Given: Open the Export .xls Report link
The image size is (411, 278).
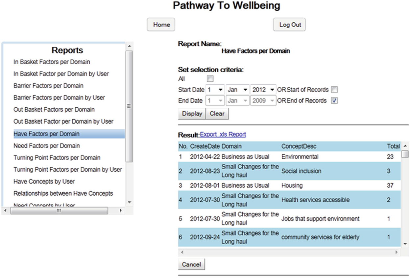Looking at the screenshot, I should [224, 134].
